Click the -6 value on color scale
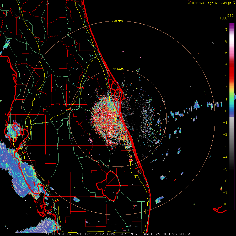The height and width of the screenshot is (236, 236). (225, 181)
